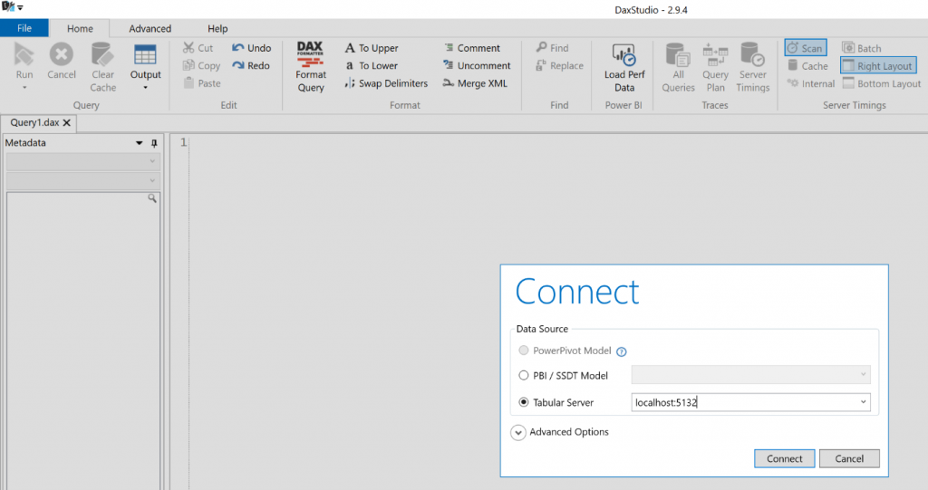Click Cut in Edit group
The height and width of the screenshot is (490, 928).
coord(198,48)
